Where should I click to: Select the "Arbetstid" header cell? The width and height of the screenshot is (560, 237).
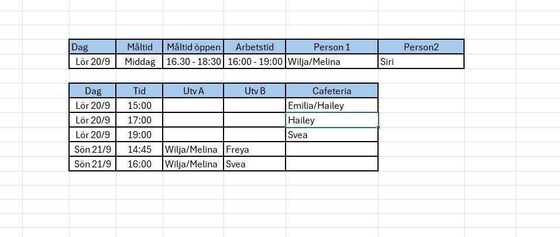255,47
